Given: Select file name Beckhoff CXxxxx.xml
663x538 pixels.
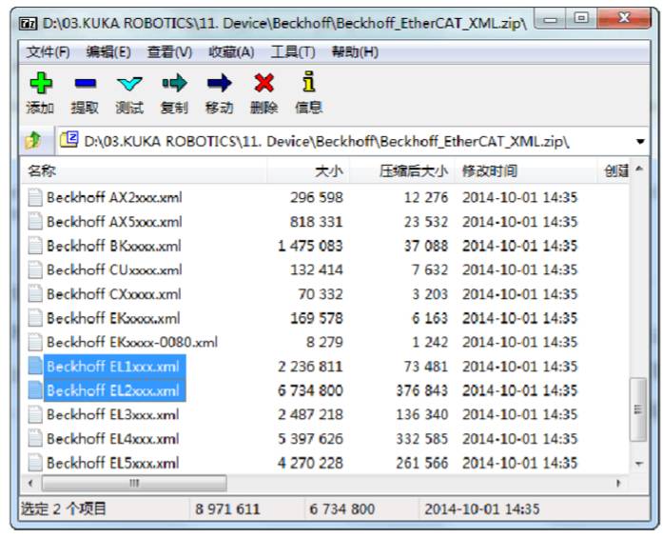Looking at the screenshot, I should coord(114,294).
